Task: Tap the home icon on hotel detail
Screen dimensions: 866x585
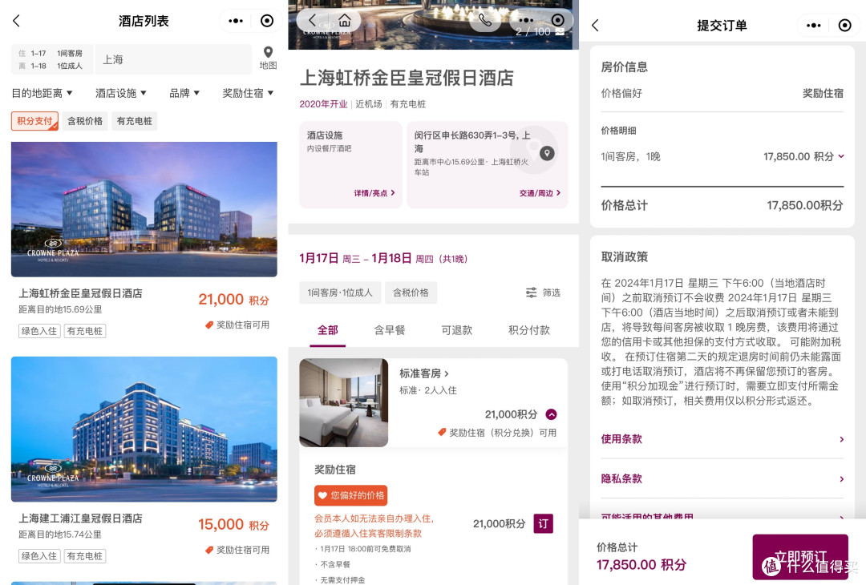Action: tap(345, 21)
